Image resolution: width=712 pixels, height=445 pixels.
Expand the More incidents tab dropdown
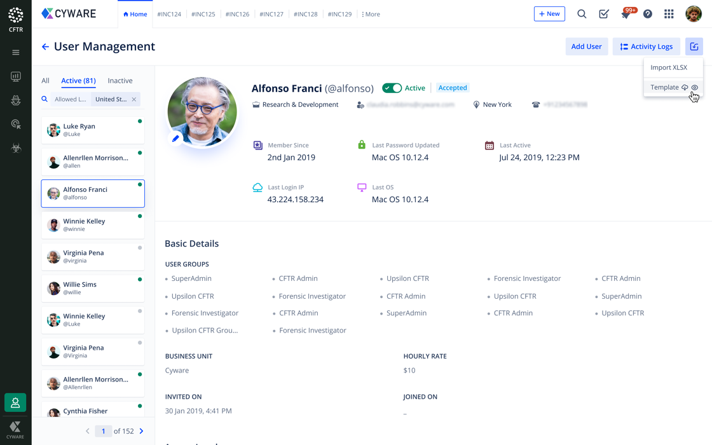pyautogui.click(x=371, y=14)
